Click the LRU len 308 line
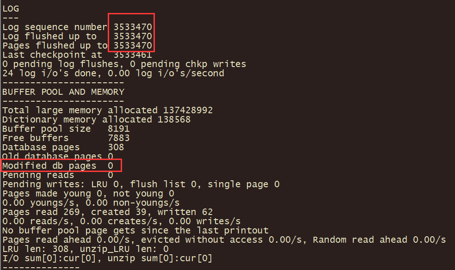 (85, 249)
